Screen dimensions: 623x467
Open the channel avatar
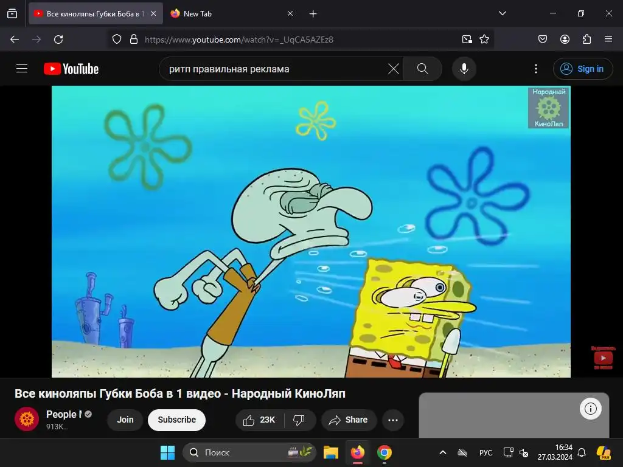[27, 419]
